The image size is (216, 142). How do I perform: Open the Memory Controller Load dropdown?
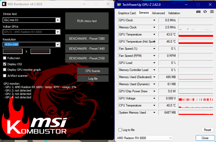pos(154,70)
